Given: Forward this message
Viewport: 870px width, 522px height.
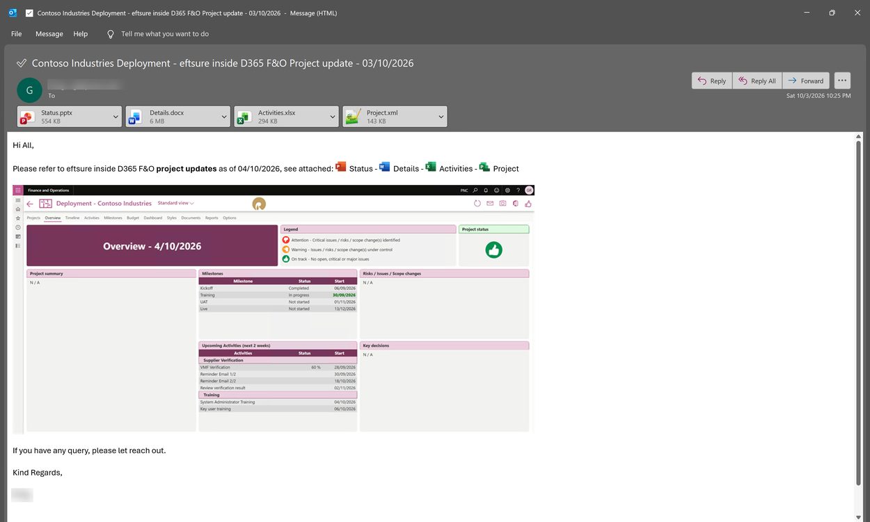Looking at the screenshot, I should pyautogui.click(x=806, y=81).
